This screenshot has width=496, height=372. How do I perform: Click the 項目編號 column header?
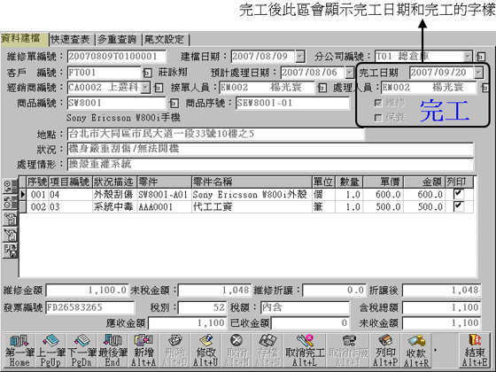70,182
